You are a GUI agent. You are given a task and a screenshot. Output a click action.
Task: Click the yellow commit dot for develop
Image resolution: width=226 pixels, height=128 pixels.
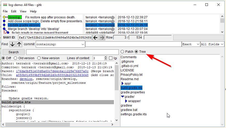(x=4, y=17)
